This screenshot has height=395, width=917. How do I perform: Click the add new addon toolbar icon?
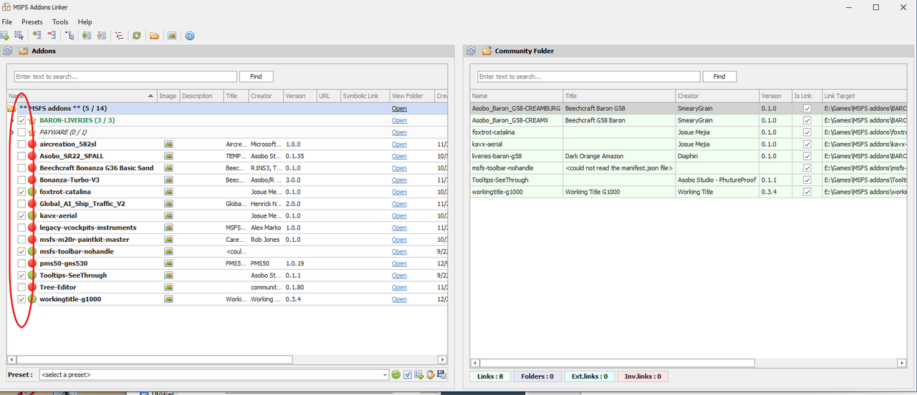click(5, 35)
